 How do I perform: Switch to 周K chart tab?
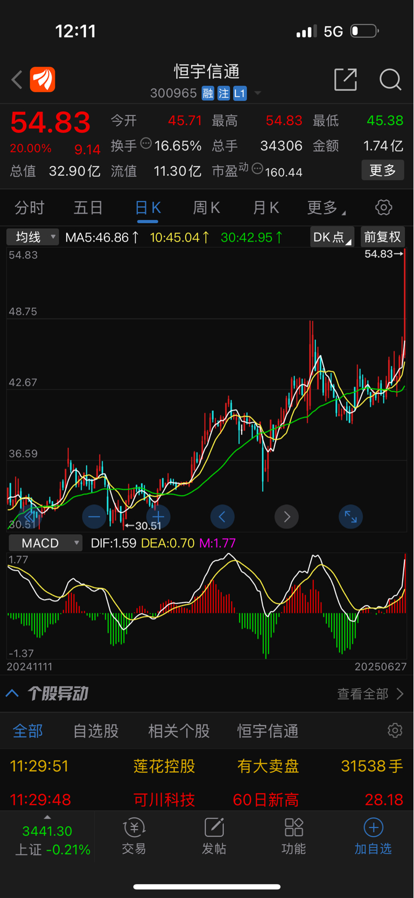point(207,208)
